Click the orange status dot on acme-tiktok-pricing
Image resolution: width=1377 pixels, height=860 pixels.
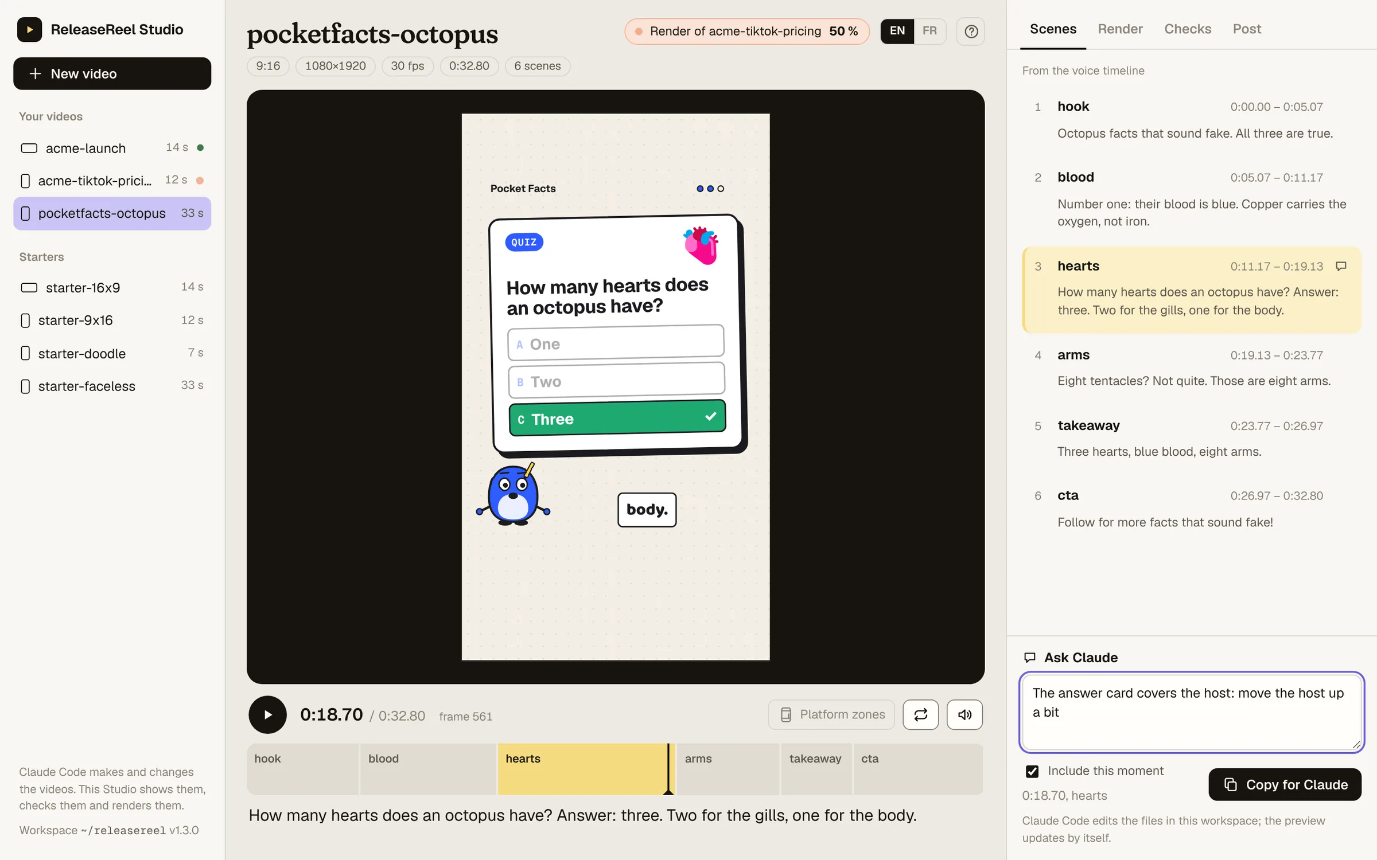pos(200,180)
